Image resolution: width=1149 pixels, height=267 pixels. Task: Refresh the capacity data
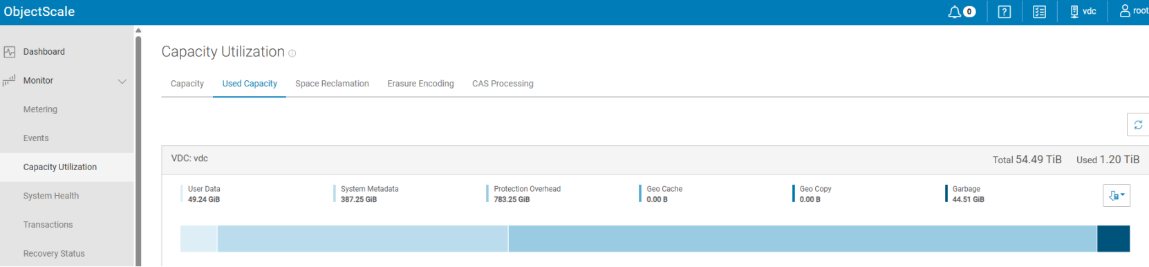[x=1138, y=125]
